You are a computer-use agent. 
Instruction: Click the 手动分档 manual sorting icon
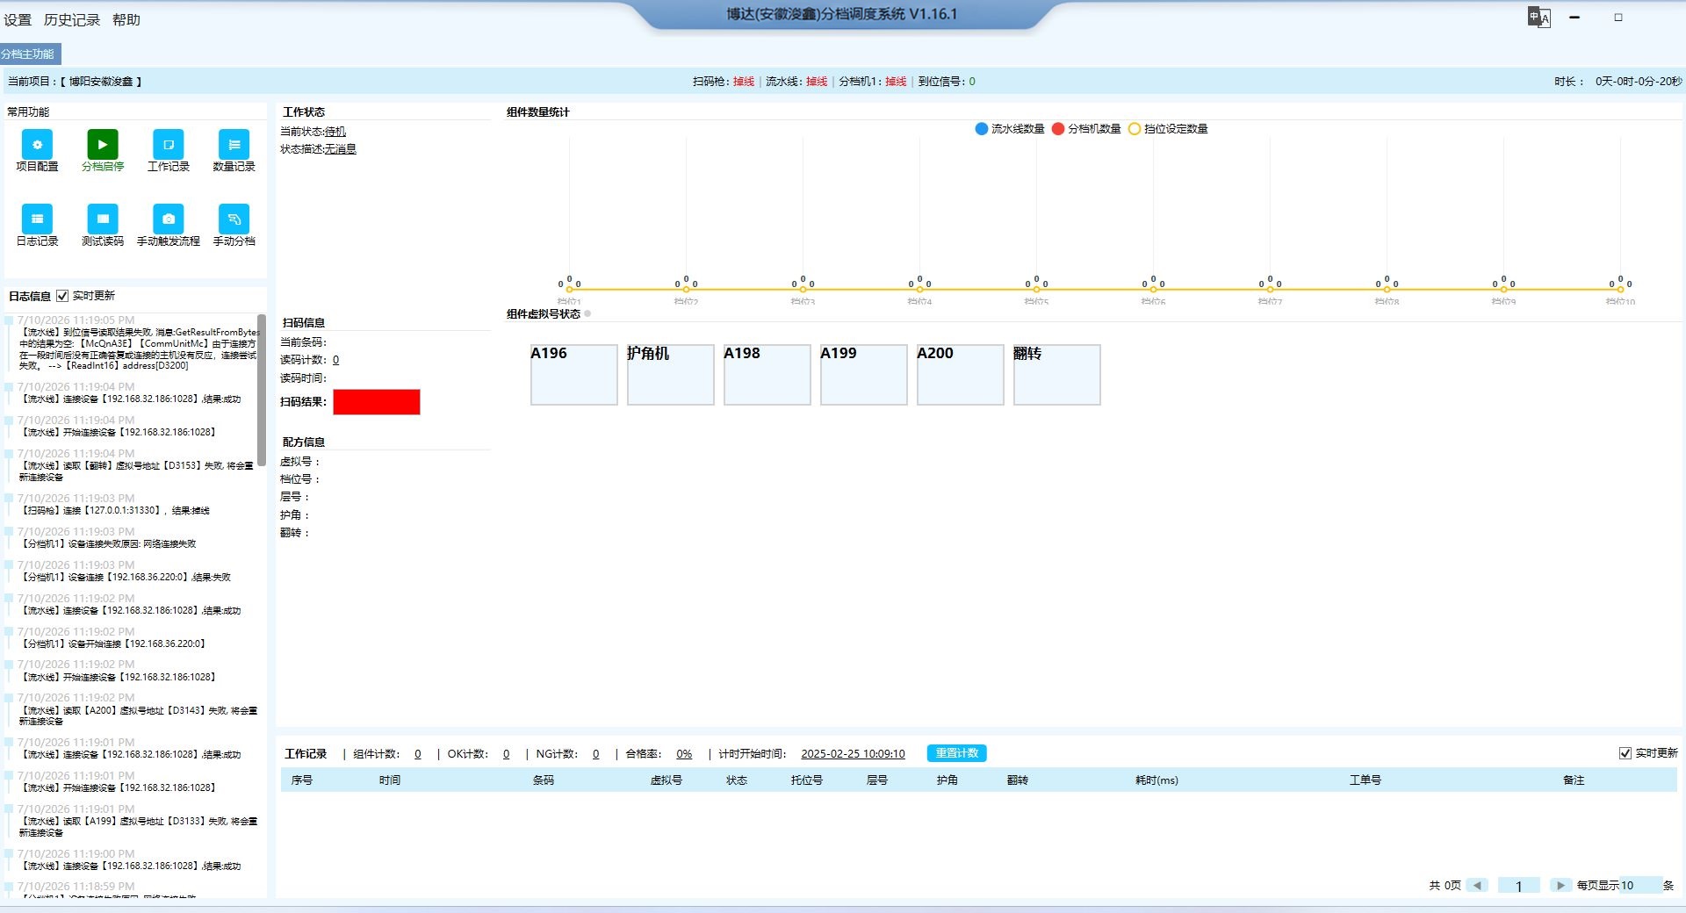tap(234, 219)
